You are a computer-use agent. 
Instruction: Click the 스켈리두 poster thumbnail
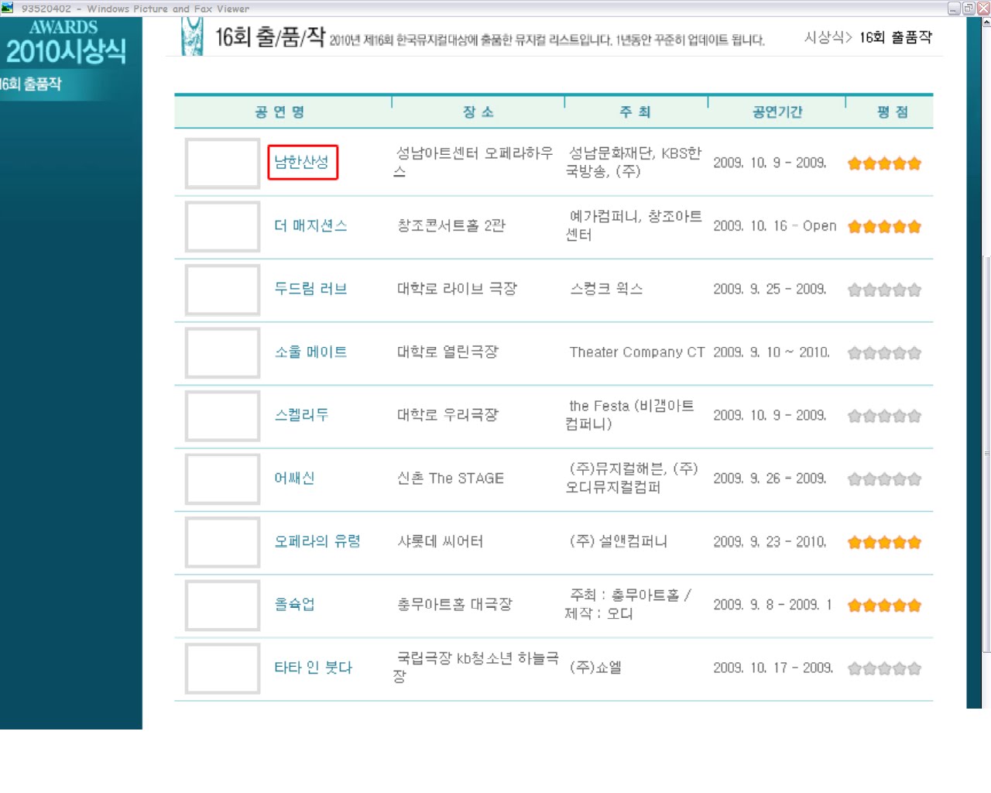tap(222, 416)
